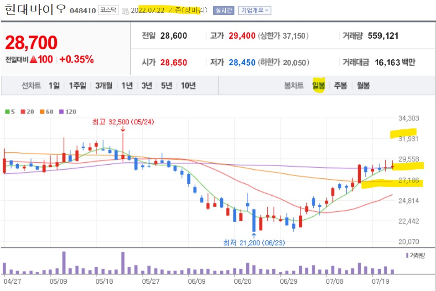This screenshot has width=436, height=291.
Task: Click the 05/27 date axis label
Action: pos(151,281)
